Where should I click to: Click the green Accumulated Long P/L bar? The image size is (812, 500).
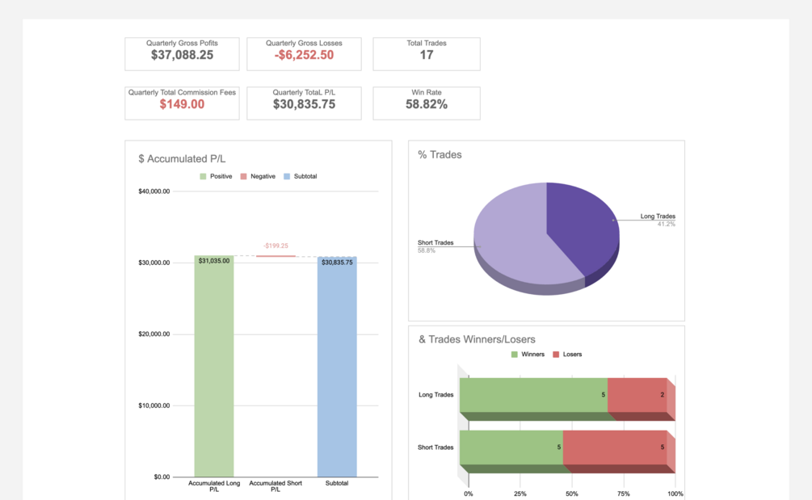tap(214, 366)
